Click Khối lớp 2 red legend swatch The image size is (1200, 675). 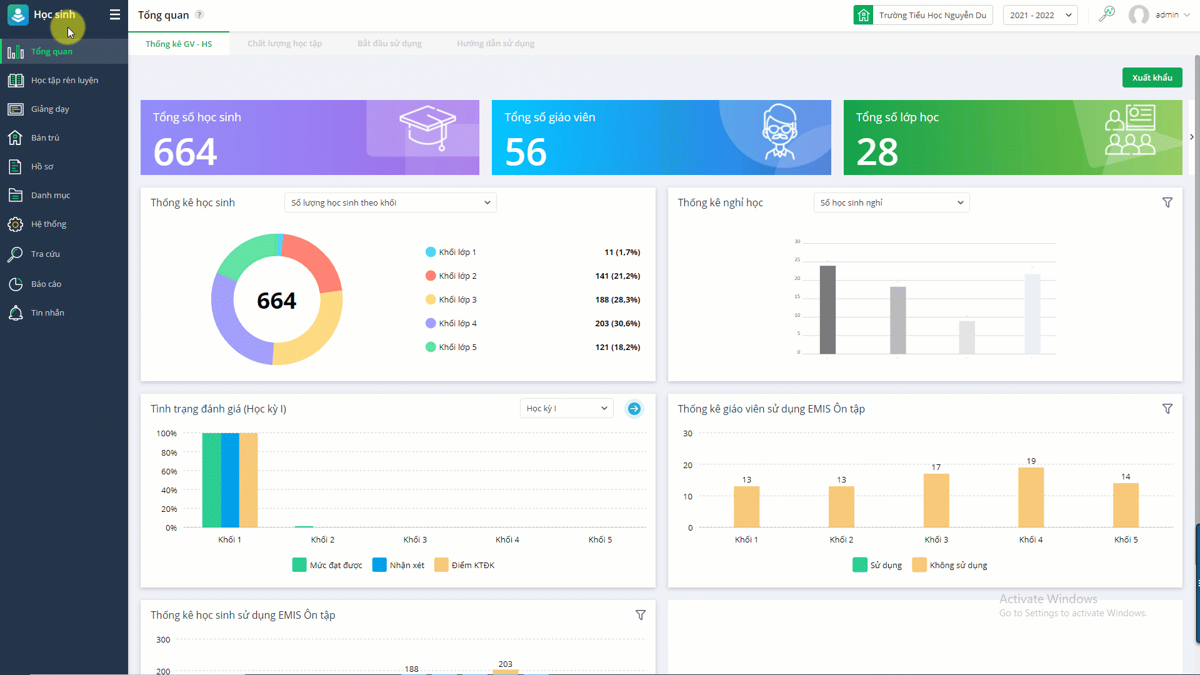pyautogui.click(x=431, y=276)
